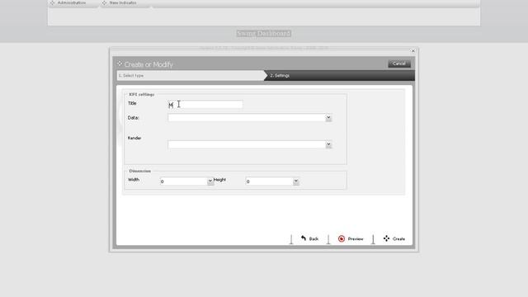Click the Height field label

coord(219,180)
